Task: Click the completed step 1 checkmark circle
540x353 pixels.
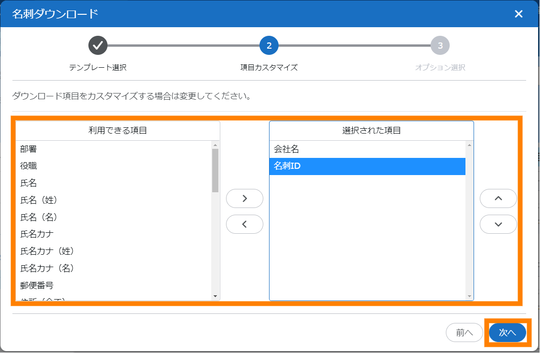Action: pyautogui.click(x=98, y=46)
